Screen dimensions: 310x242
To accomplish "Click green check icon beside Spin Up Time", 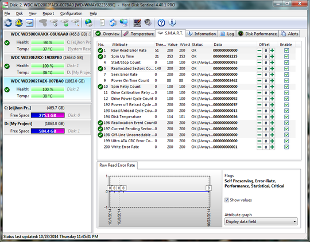I will pyautogui.click(x=100, y=57).
